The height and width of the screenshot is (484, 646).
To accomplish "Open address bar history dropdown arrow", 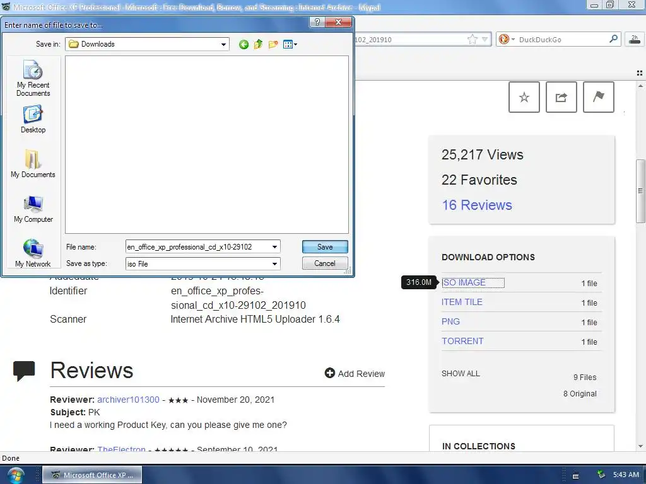I will point(485,40).
